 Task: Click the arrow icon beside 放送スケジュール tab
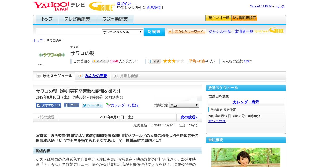pyautogui.click(x=39, y=76)
